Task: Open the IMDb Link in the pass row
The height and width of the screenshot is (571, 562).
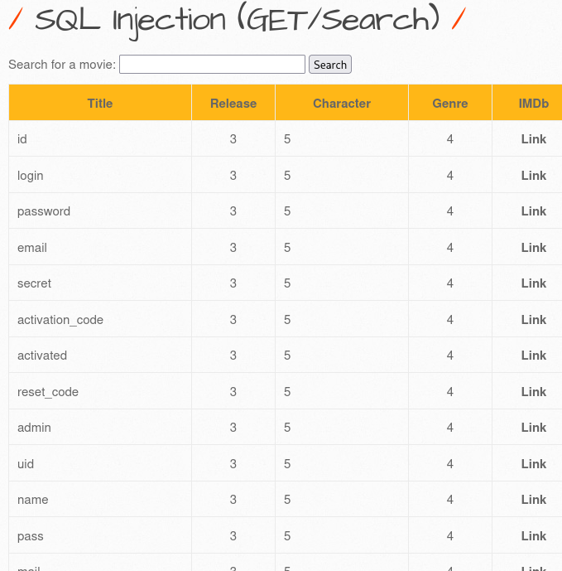Action: pos(533,536)
